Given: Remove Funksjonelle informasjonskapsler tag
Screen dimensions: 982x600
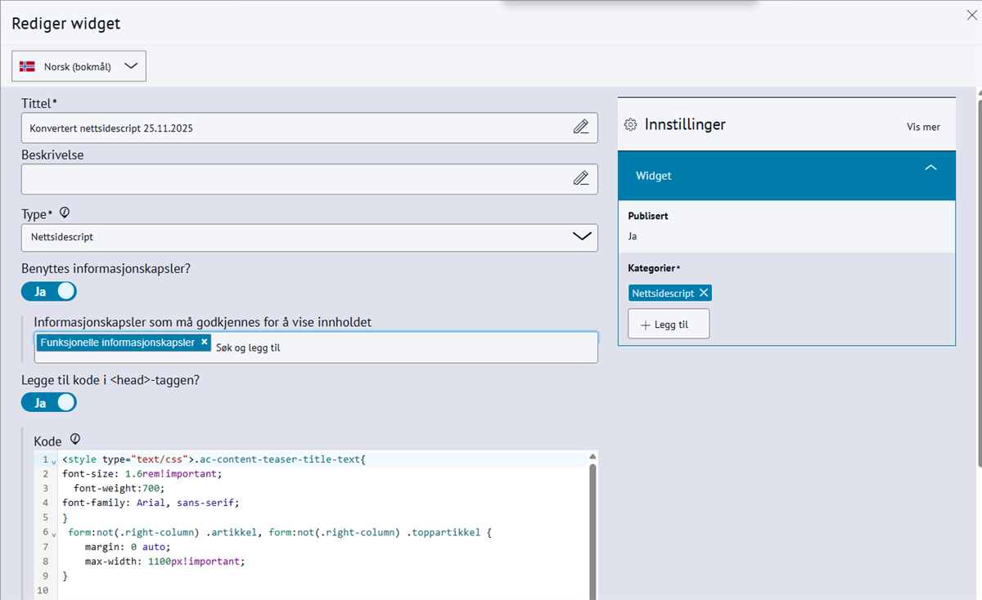Looking at the screenshot, I should (204, 343).
